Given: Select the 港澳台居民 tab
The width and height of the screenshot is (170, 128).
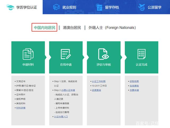Looking at the screenshot, I should [x=72, y=28].
